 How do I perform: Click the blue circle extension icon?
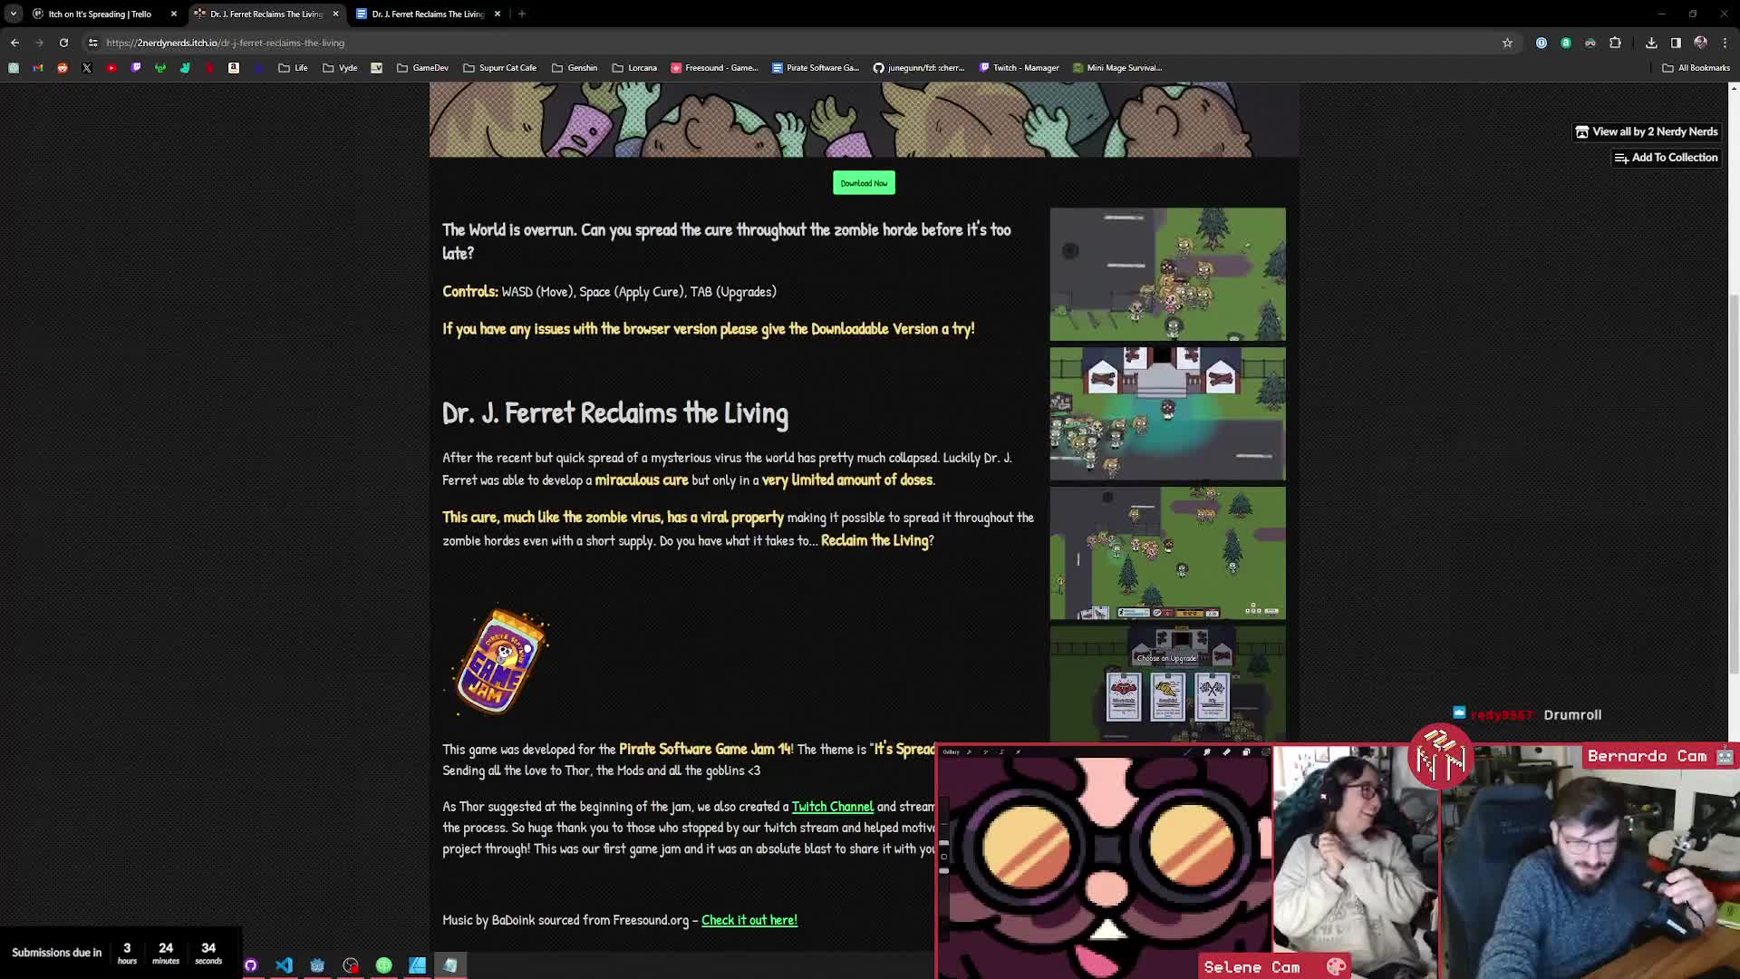tap(1541, 43)
